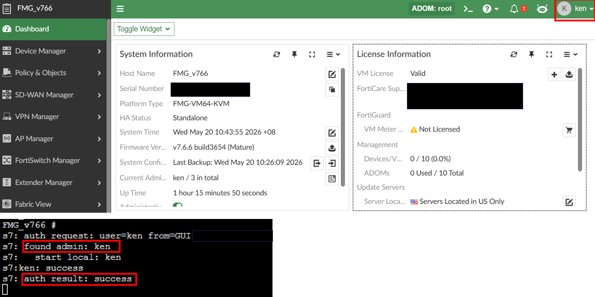Upload a VM License file icon
Image resolution: width=595 pixels, height=297 pixels.
tap(569, 74)
